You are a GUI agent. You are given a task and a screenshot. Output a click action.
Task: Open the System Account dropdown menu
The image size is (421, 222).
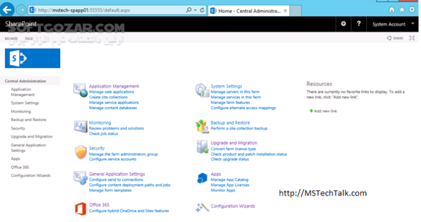click(393, 24)
